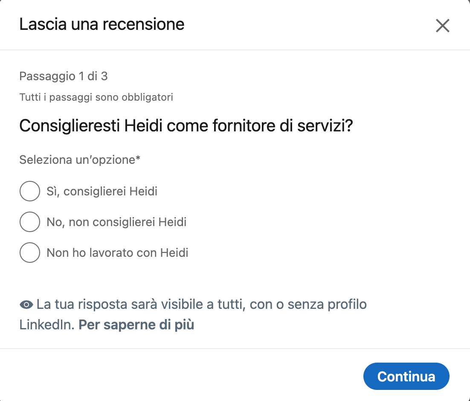Click the required asterisk after Seleziona un'opzione
This screenshot has height=401, width=470.
[138, 159]
